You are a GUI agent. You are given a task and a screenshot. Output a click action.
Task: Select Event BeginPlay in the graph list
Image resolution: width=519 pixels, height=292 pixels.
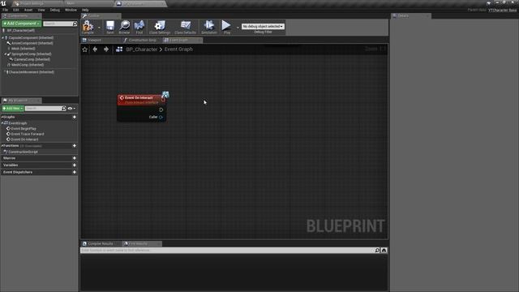coord(24,128)
